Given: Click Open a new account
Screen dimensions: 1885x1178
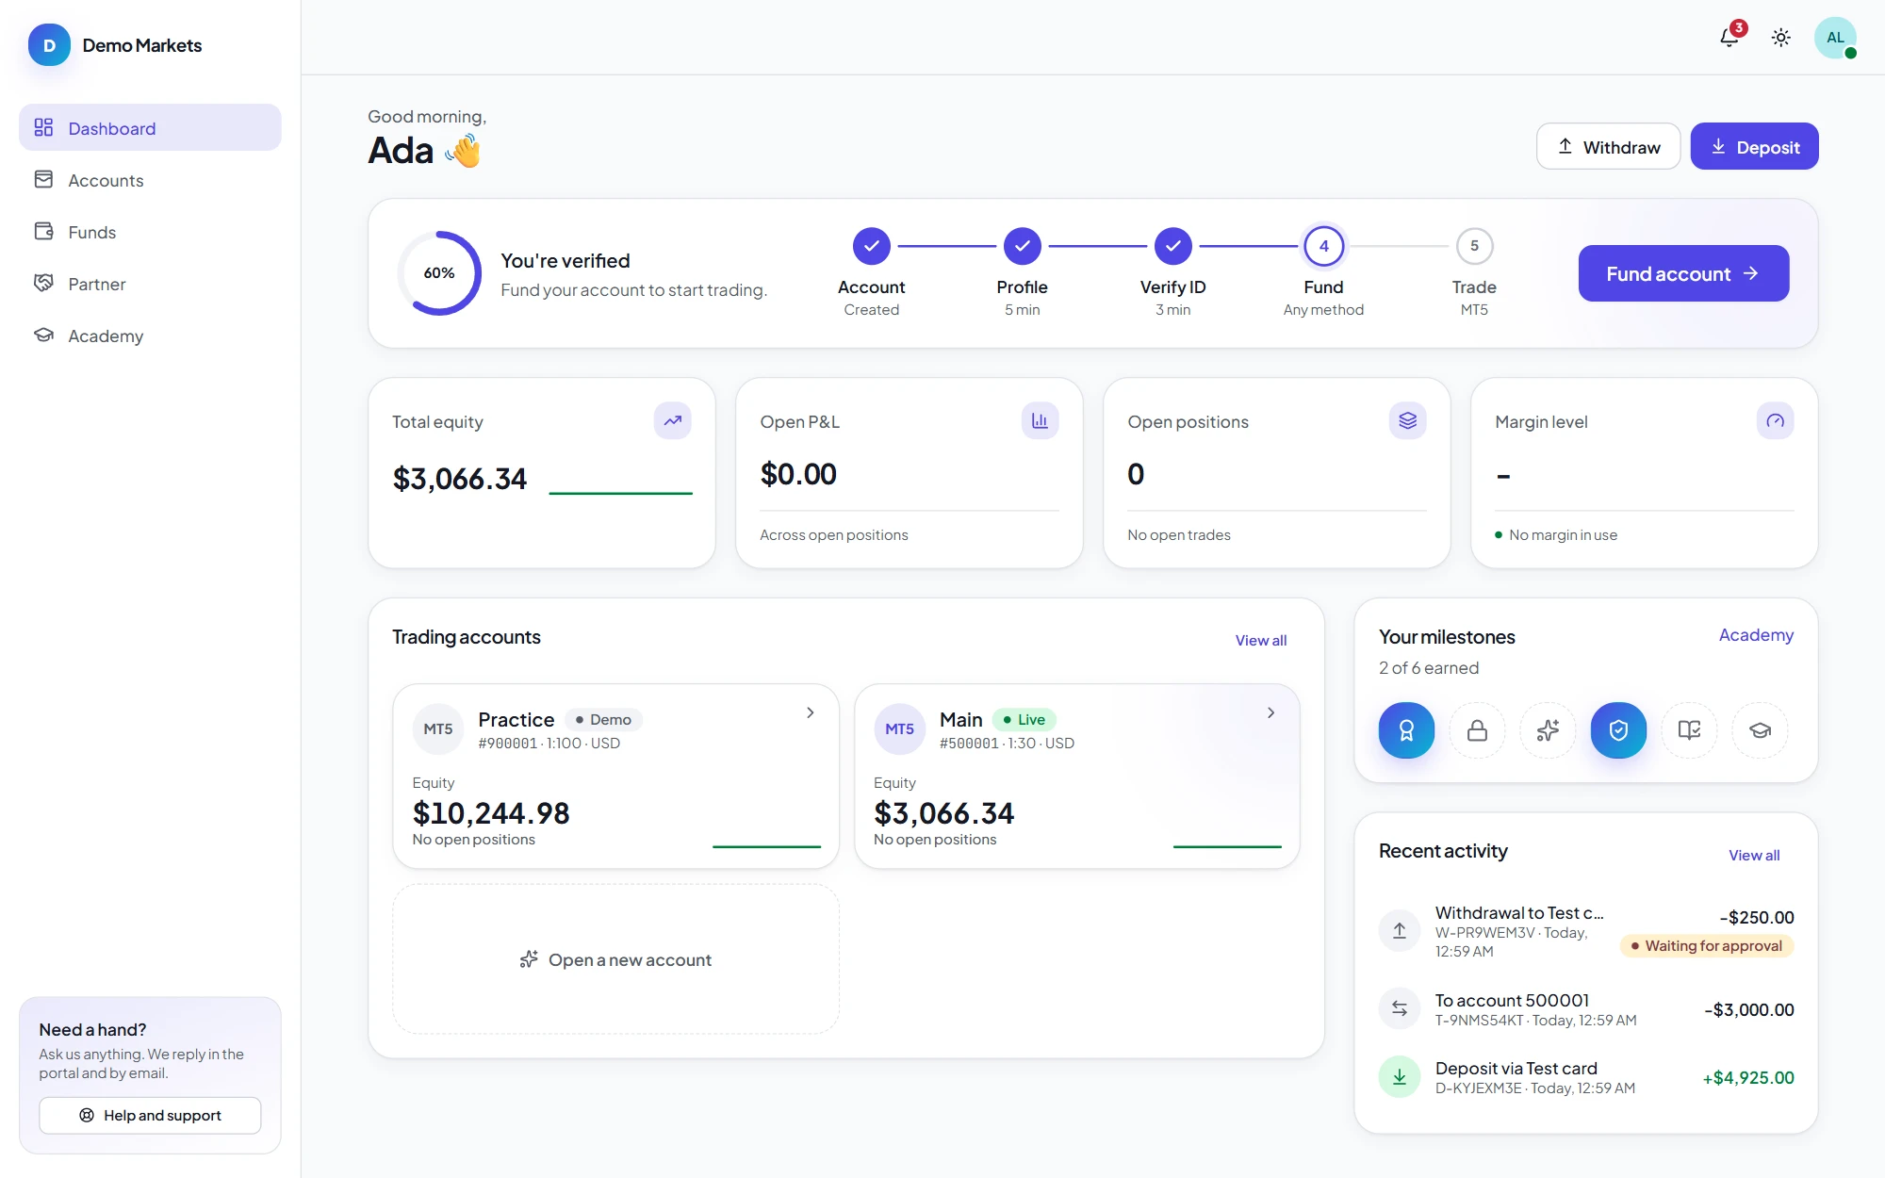Looking at the screenshot, I should point(615,959).
